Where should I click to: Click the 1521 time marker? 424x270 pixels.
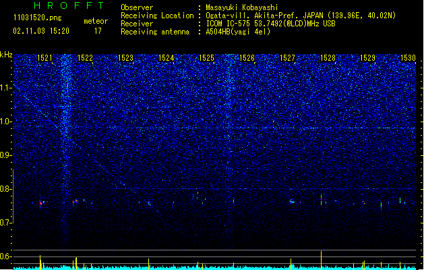pyautogui.click(x=44, y=58)
